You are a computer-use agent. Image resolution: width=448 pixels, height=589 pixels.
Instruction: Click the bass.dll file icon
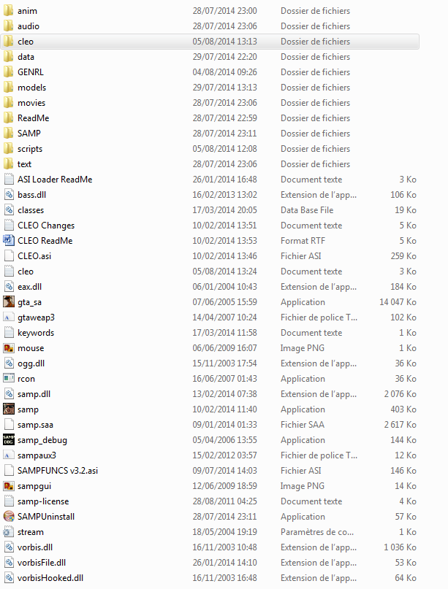(x=9, y=195)
